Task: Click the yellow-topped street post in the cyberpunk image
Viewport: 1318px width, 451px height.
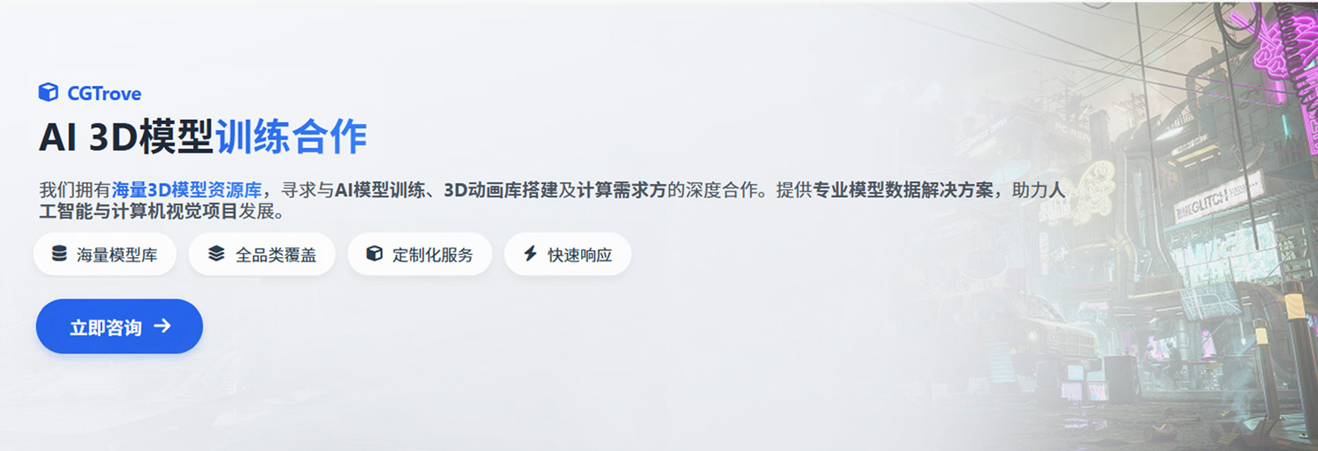Action: coord(1296,358)
